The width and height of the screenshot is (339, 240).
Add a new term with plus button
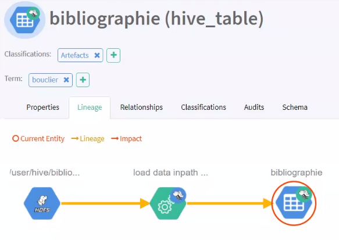pyautogui.click(x=83, y=80)
